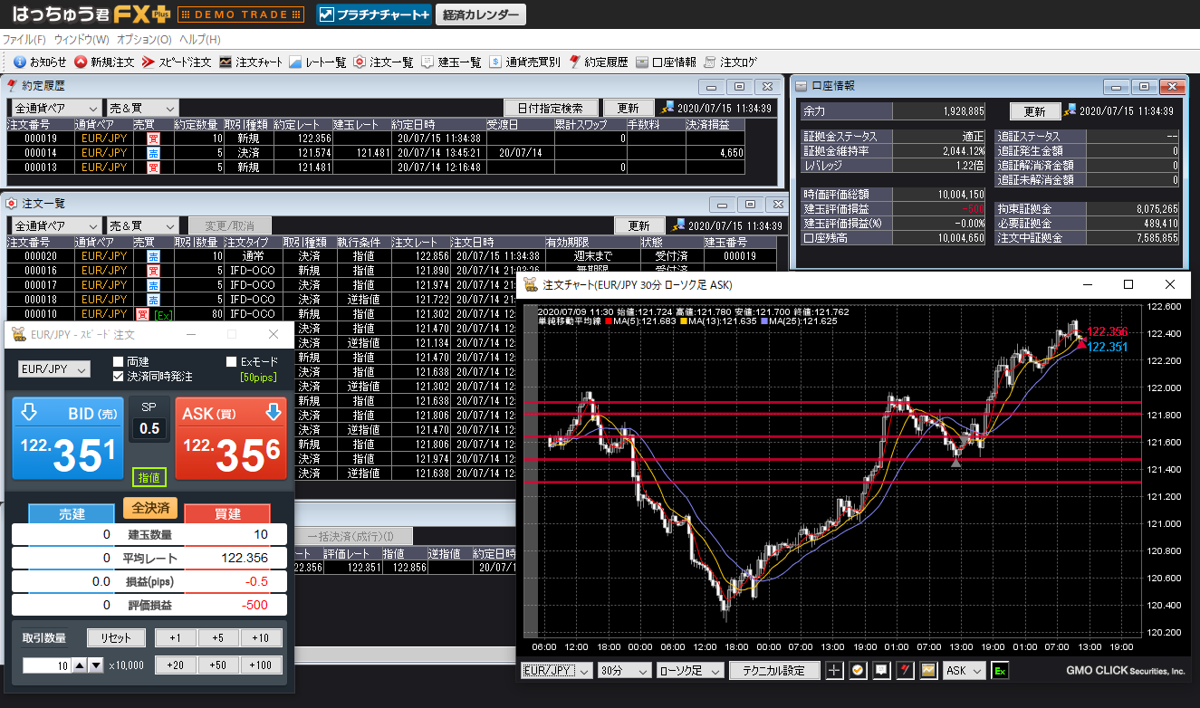The image size is (1200, 708).
Task: Increase 取引数量 with up stepper arrow
Action: pos(80,665)
